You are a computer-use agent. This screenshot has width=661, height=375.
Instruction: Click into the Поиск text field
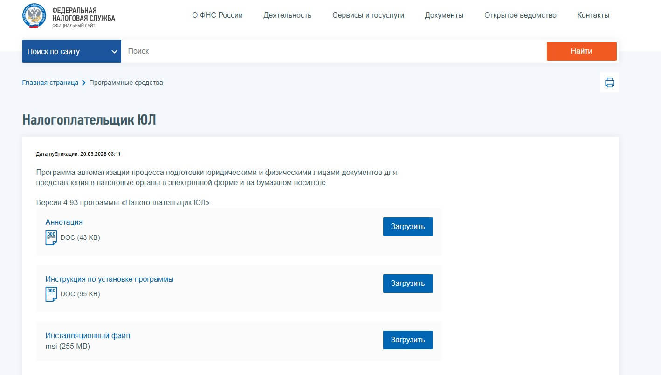[333, 51]
